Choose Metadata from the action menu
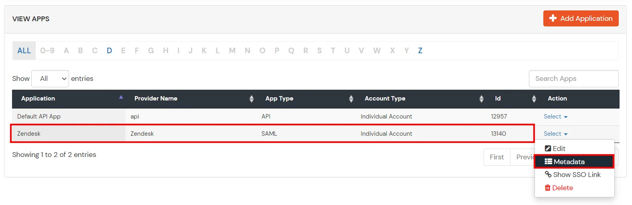The image size is (632, 205). coord(574,162)
